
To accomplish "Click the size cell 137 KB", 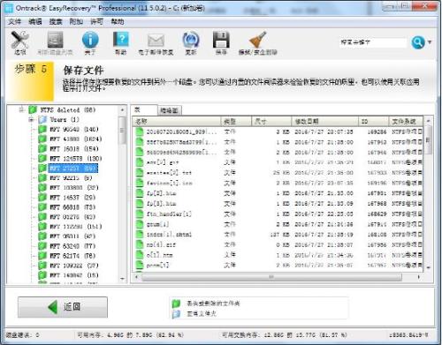I will [x=280, y=235].
